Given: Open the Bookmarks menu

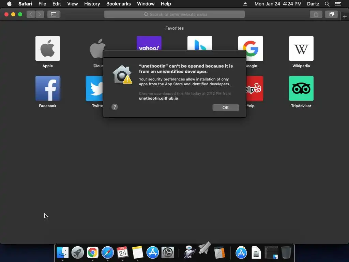Looking at the screenshot, I should coord(118,4).
